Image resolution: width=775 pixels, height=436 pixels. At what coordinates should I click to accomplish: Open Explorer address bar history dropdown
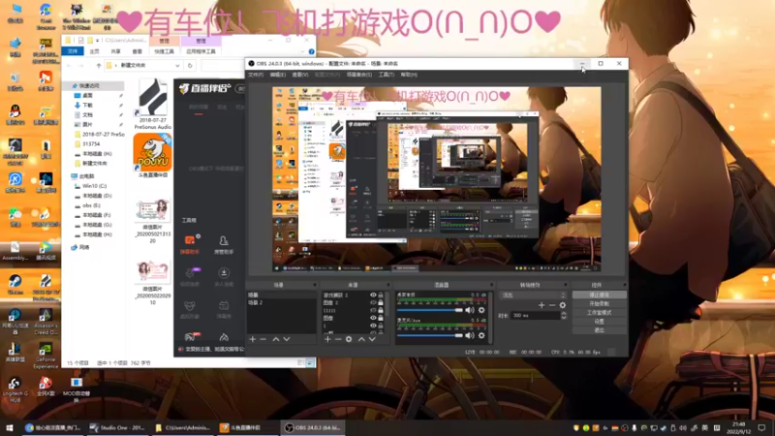tap(177, 65)
